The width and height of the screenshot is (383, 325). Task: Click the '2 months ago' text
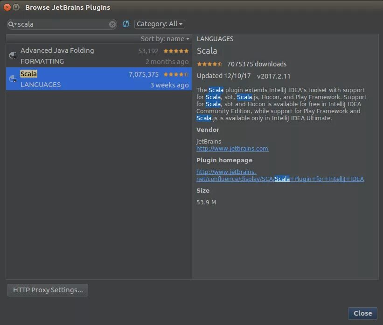click(x=167, y=62)
